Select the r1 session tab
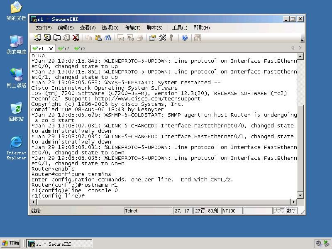This screenshot has height=249, width=332. 41,49
